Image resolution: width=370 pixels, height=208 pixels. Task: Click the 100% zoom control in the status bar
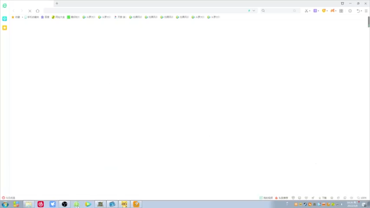(362, 198)
